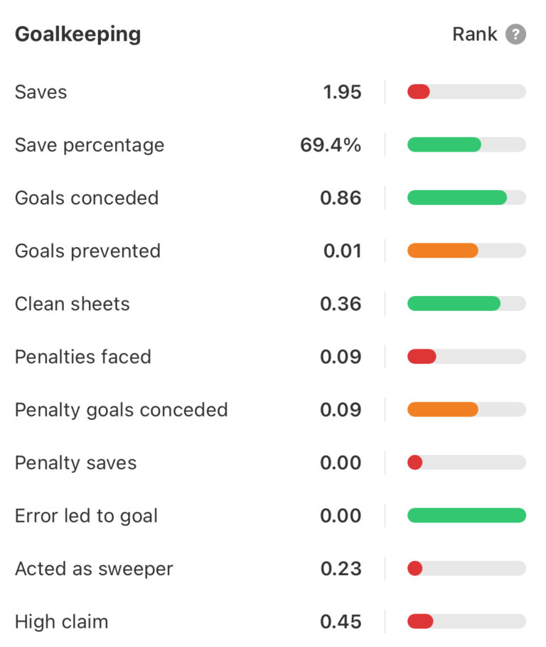Click the red Saves rank bar

pos(419,92)
